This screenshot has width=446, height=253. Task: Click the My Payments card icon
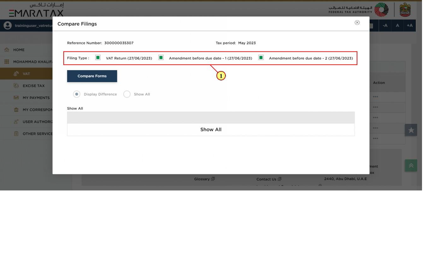[x=16, y=98]
